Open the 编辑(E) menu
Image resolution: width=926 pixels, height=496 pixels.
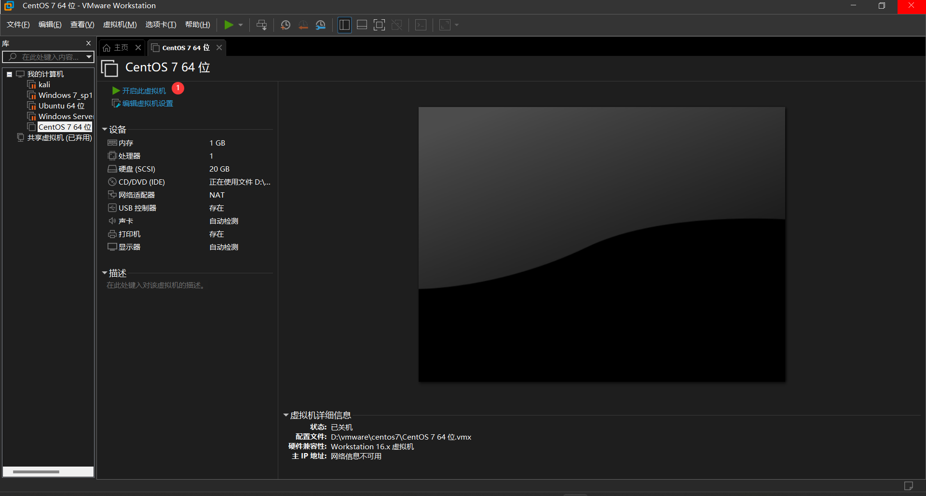coord(50,25)
